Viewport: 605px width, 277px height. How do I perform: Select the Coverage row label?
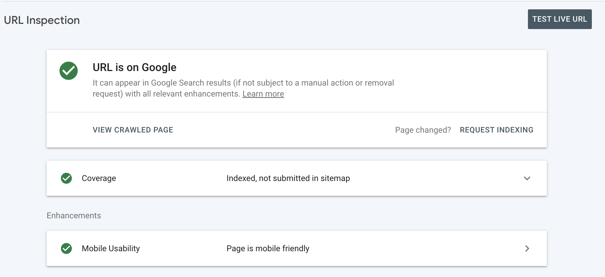(x=99, y=178)
